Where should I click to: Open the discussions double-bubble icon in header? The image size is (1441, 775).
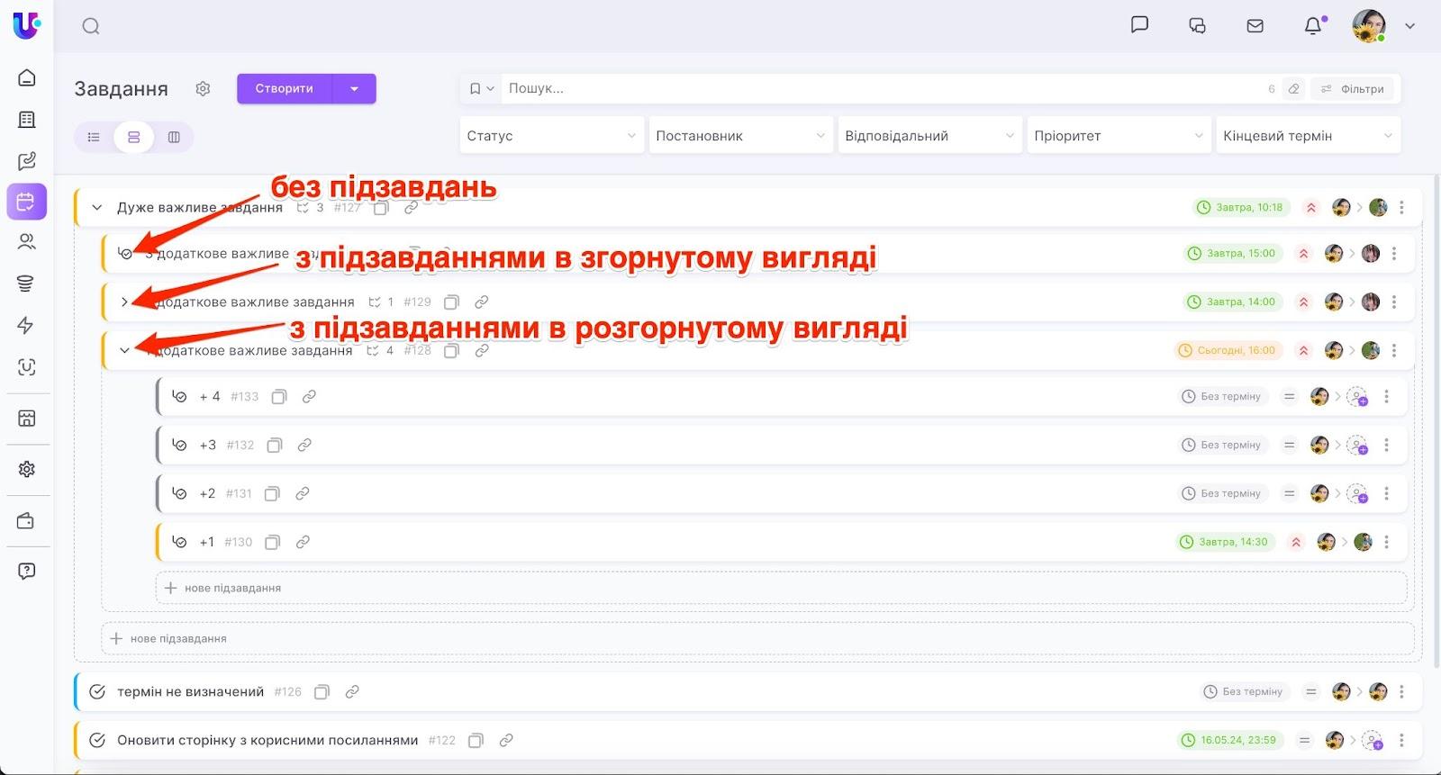(1197, 26)
